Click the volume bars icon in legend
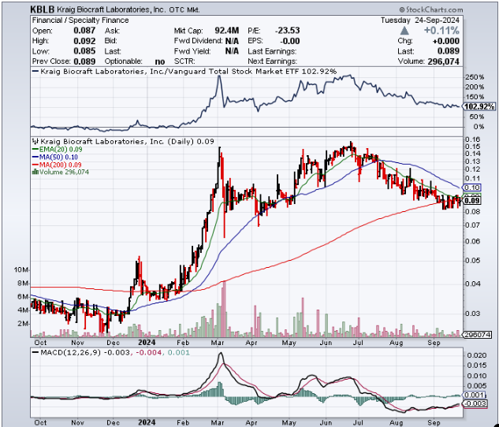 pos(35,172)
